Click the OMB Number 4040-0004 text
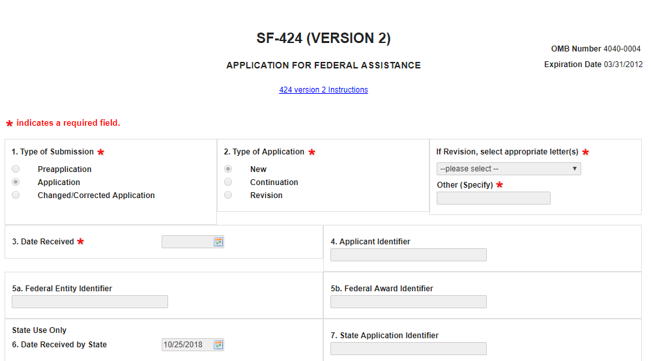The width and height of the screenshot is (651, 361). click(596, 49)
